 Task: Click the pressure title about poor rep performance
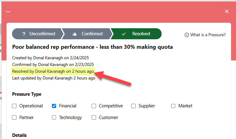[x=92, y=47]
